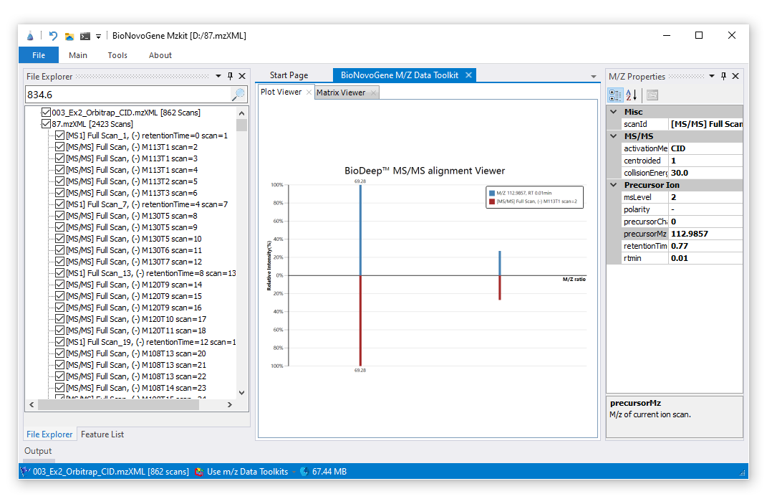The height and width of the screenshot is (504, 772).
Task: Select the precursorMz value 112.9857
Action: tap(705, 234)
